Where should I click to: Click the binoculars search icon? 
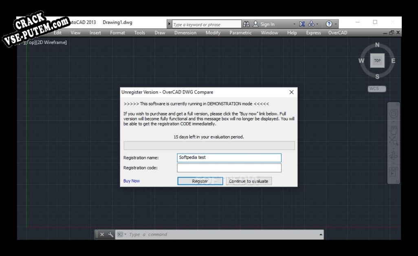click(x=246, y=24)
